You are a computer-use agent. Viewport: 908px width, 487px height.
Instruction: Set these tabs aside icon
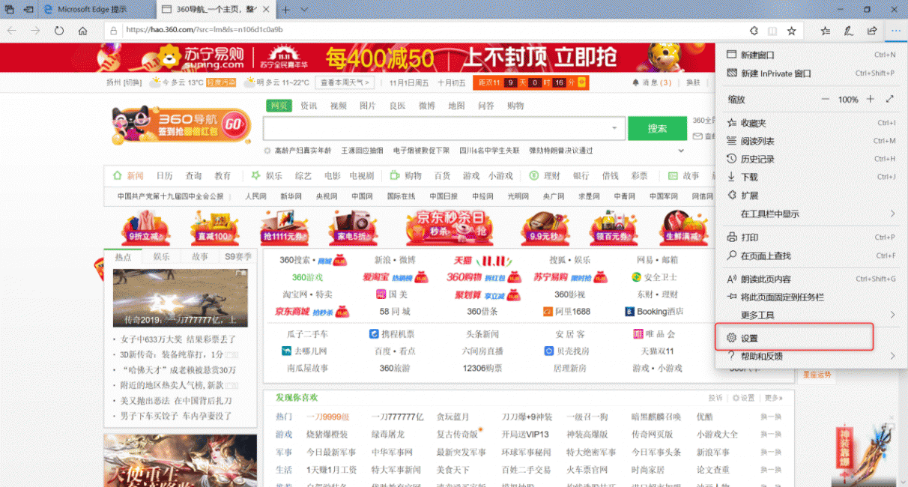pyautogui.click(x=28, y=10)
